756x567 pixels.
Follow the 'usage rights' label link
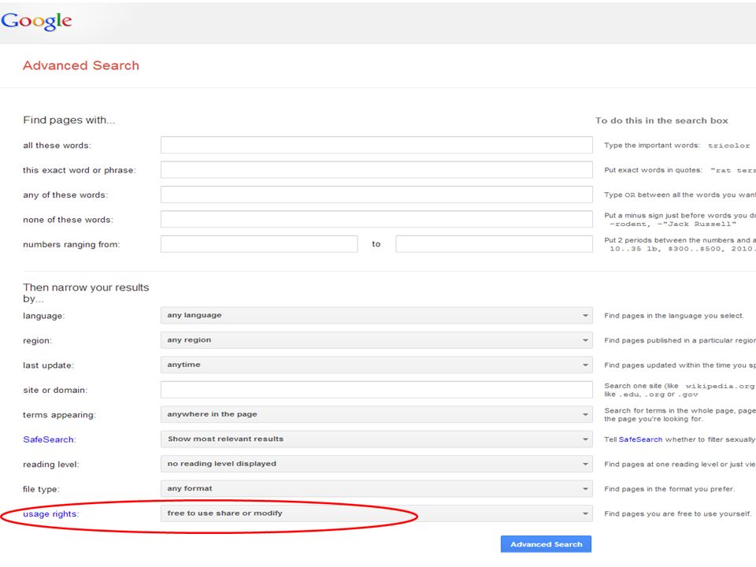click(50, 514)
